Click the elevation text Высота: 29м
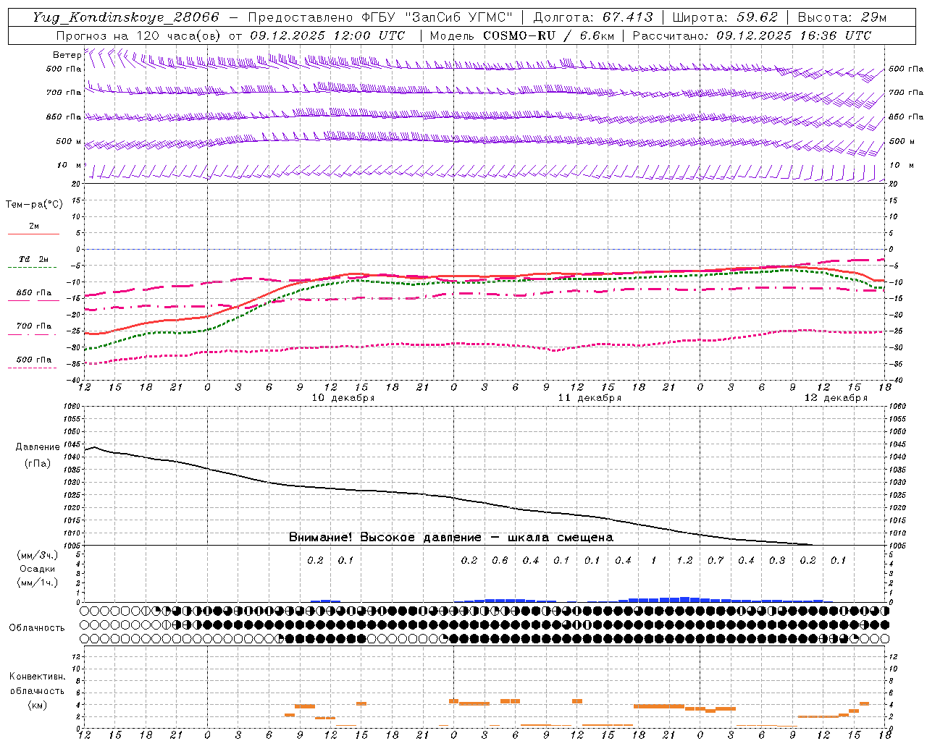This screenshot has width=927, height=741. [842, 17]
